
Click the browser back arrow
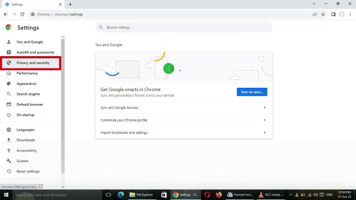[6, 14]
